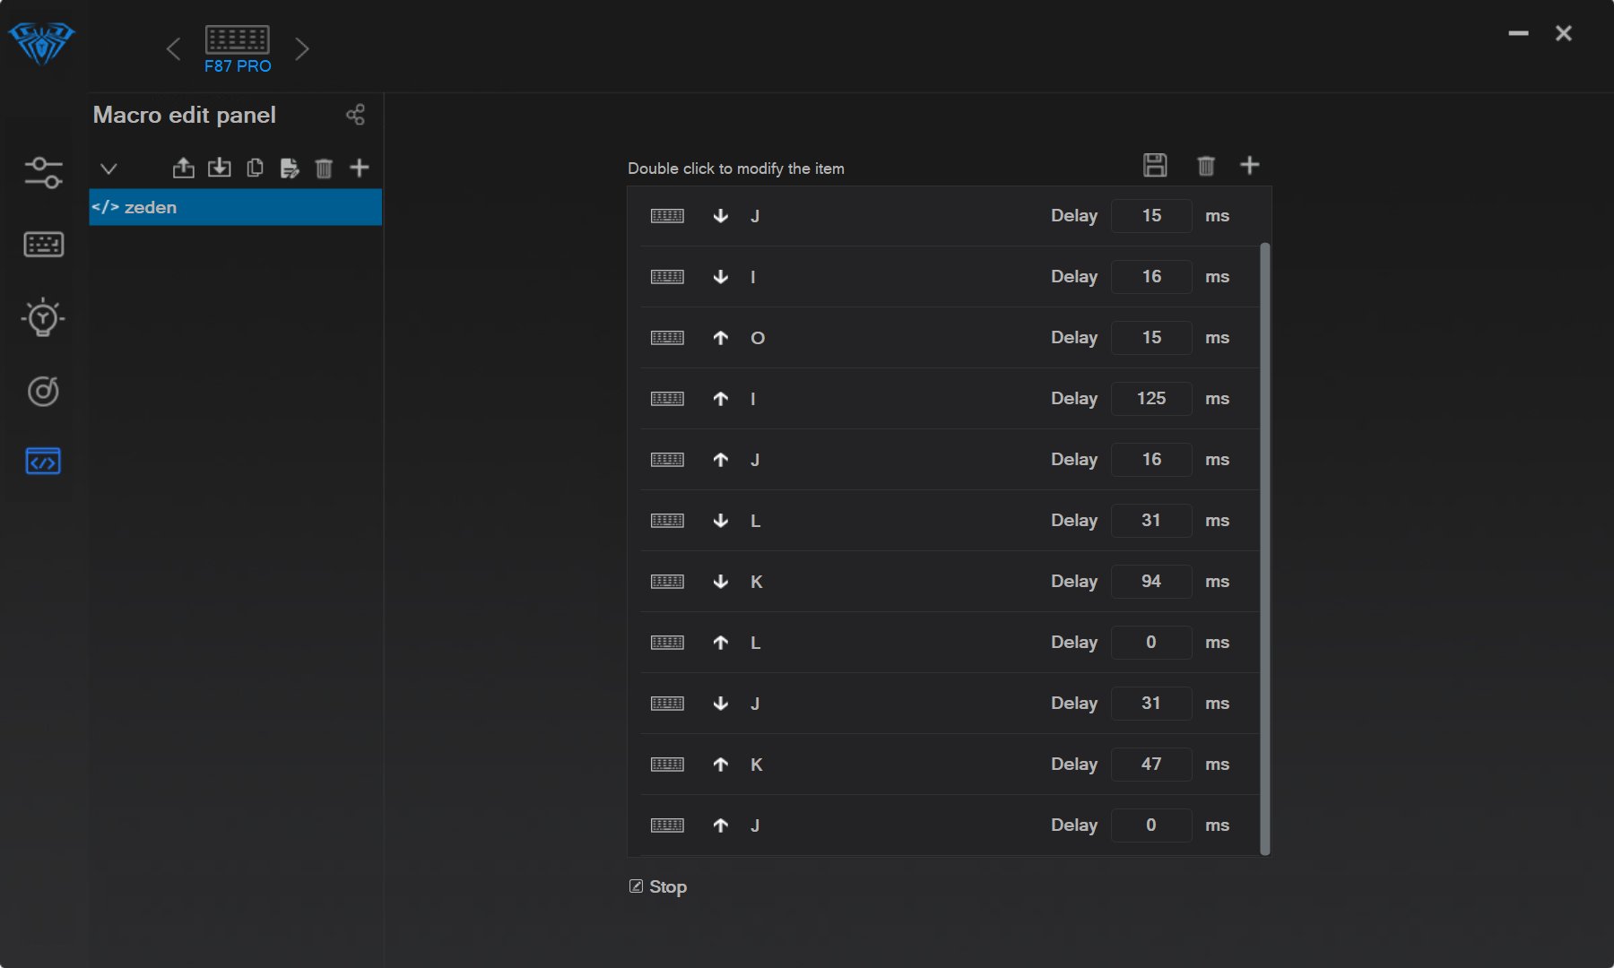Click the export macro upload icon

(183, 168)
